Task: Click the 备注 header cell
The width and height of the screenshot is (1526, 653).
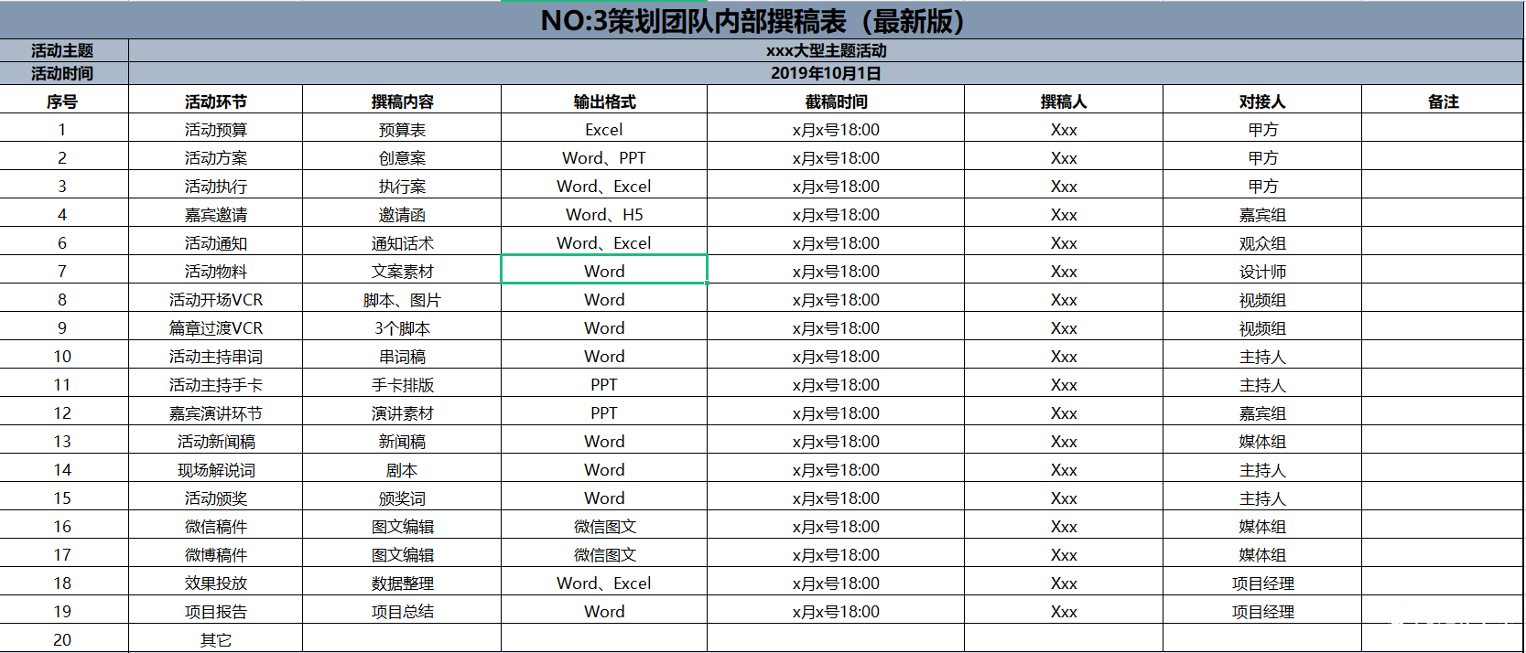Action: tap(1443, 102)
